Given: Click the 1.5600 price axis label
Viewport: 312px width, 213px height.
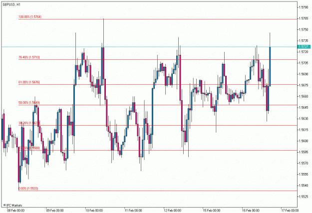Looking at the screenshot, I should tap(304, 141).
